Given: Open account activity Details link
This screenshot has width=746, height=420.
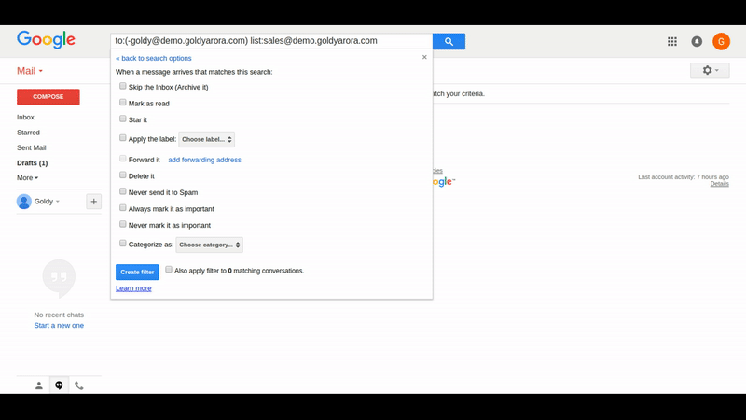Looking at the screenshot, I should pyautogui.click(x=719, y=184).
